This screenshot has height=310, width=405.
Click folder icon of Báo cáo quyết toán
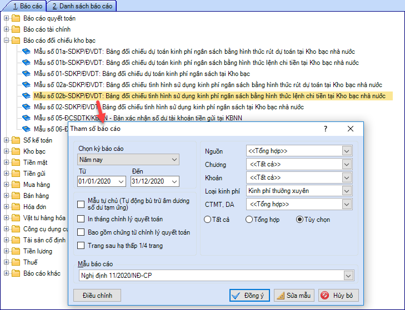(16, 18)
